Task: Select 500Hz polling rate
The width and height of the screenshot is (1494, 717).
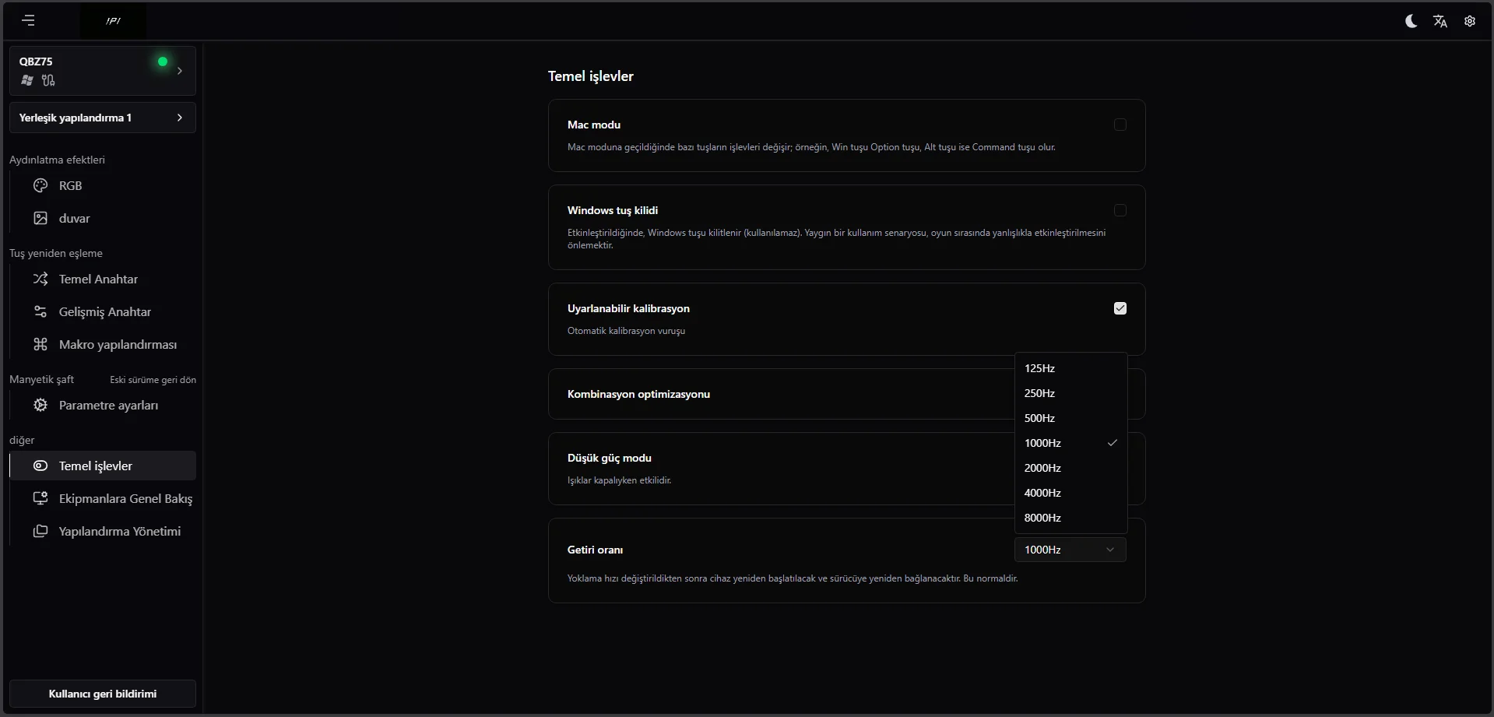Action: (x=1071, y=418)
